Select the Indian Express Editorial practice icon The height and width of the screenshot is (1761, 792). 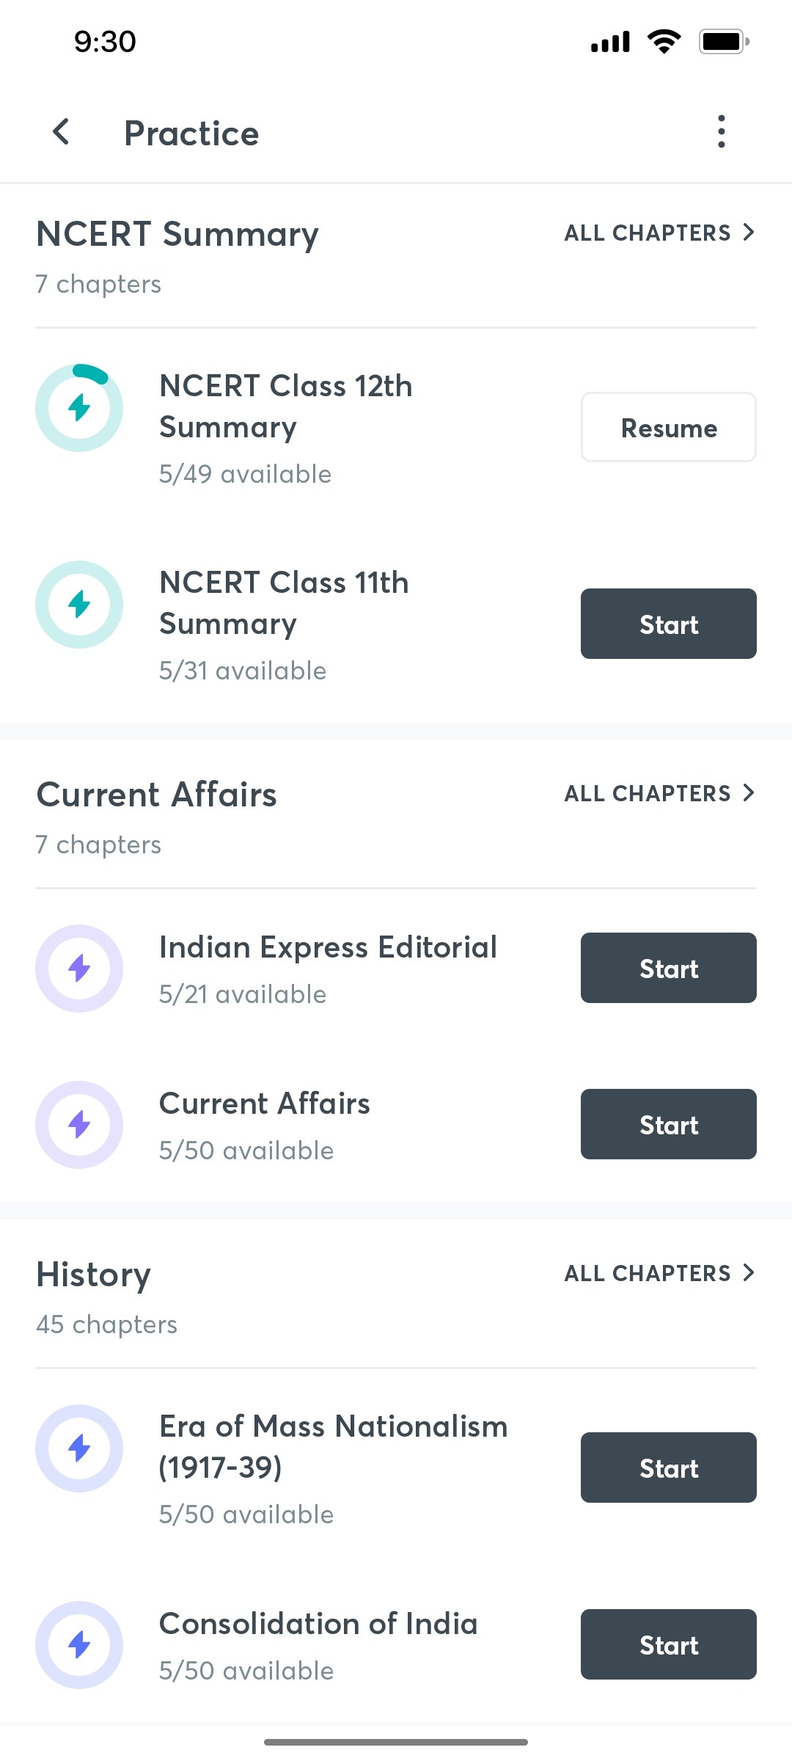coord(79,968)
